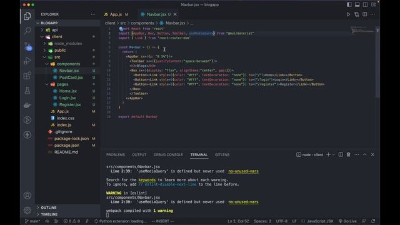Image resolution: width=400 pixels, height=225 pixels.
Task: Close the Navbar.jsx editor tab
Action: coord(175,14)
